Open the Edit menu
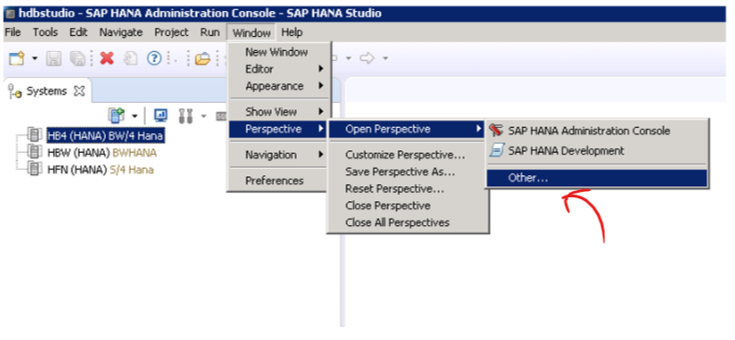735x340 pixels. 78,32
